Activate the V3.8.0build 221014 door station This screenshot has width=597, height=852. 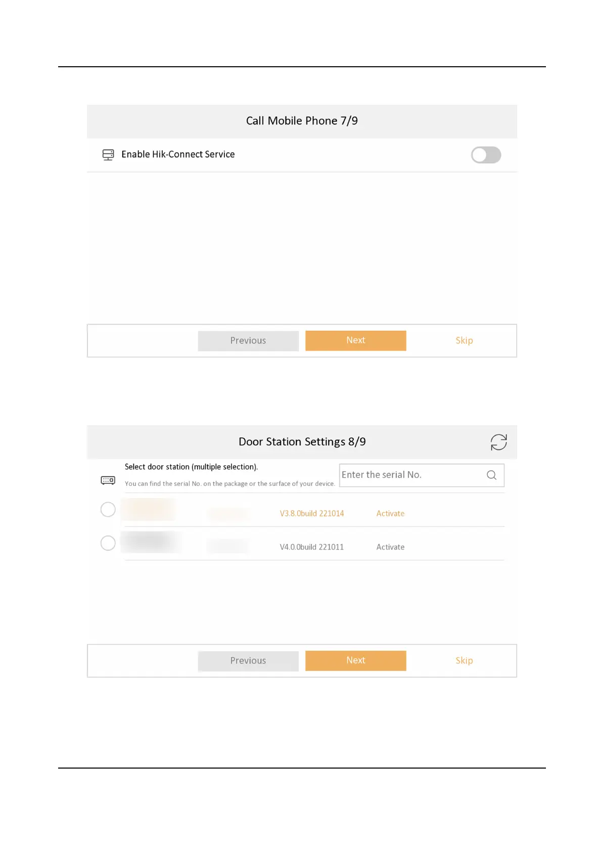click(390, 513)
